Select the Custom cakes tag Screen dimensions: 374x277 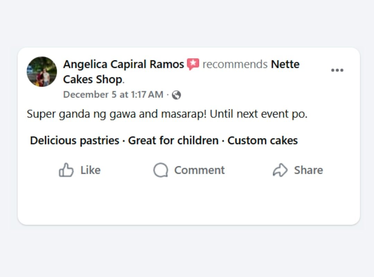coord(262,141)
